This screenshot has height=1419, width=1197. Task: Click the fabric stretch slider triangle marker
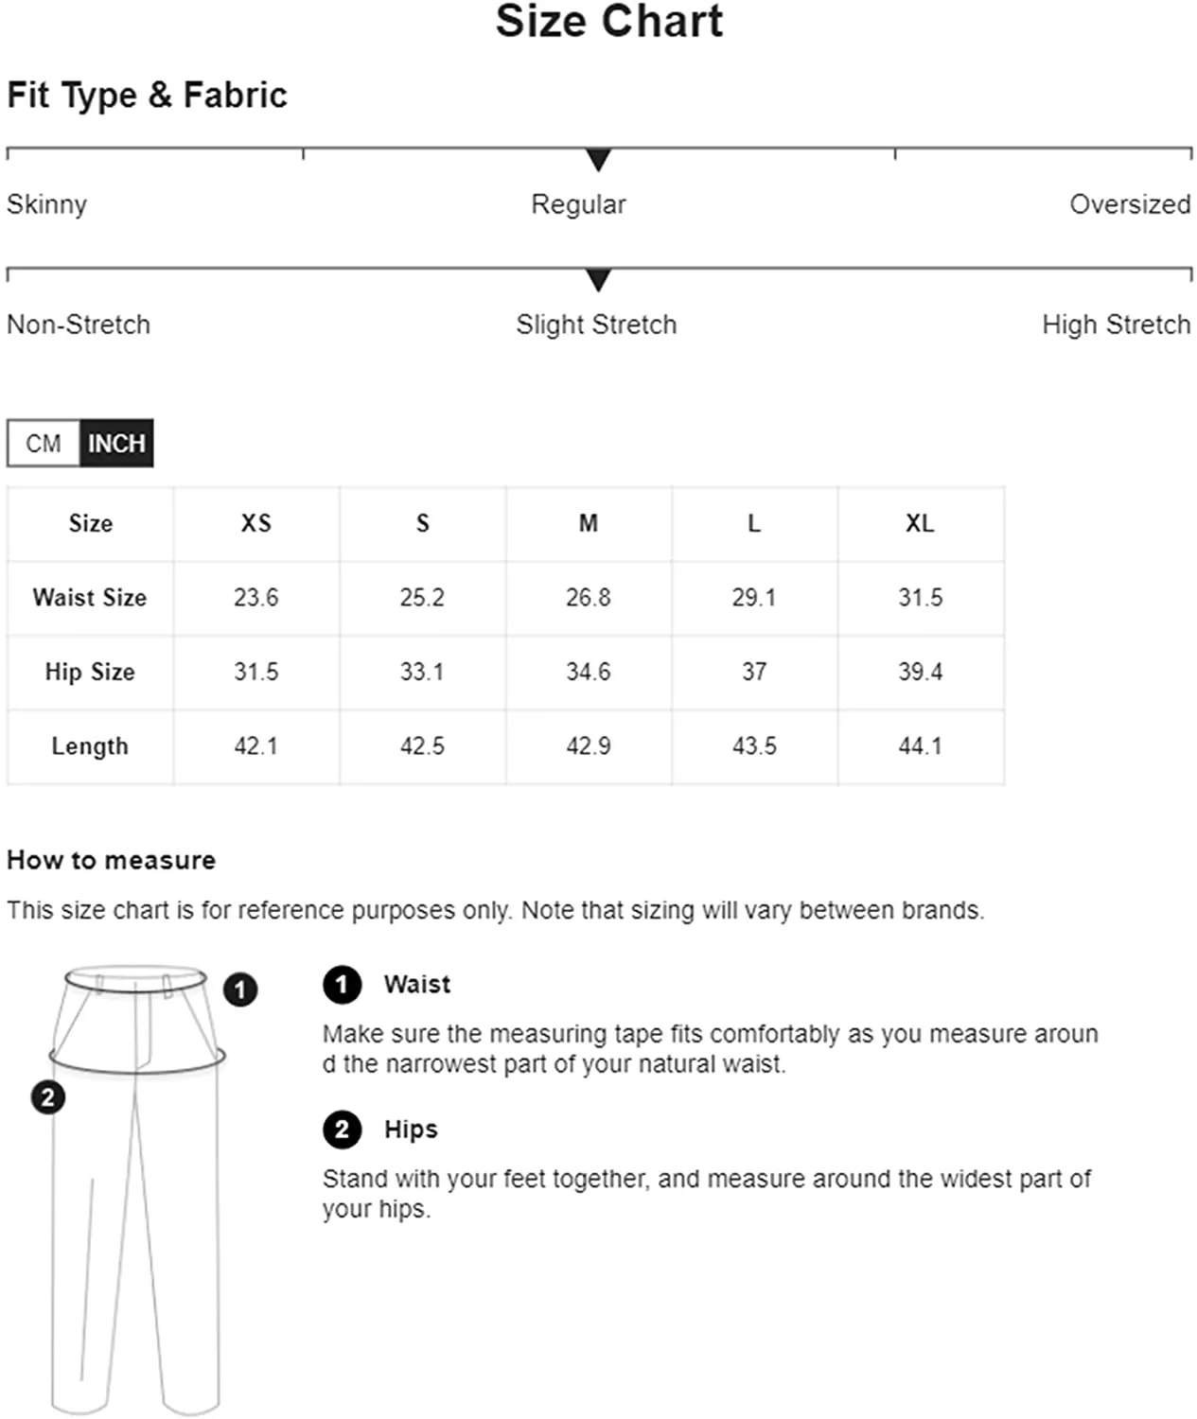pos(598,280)
